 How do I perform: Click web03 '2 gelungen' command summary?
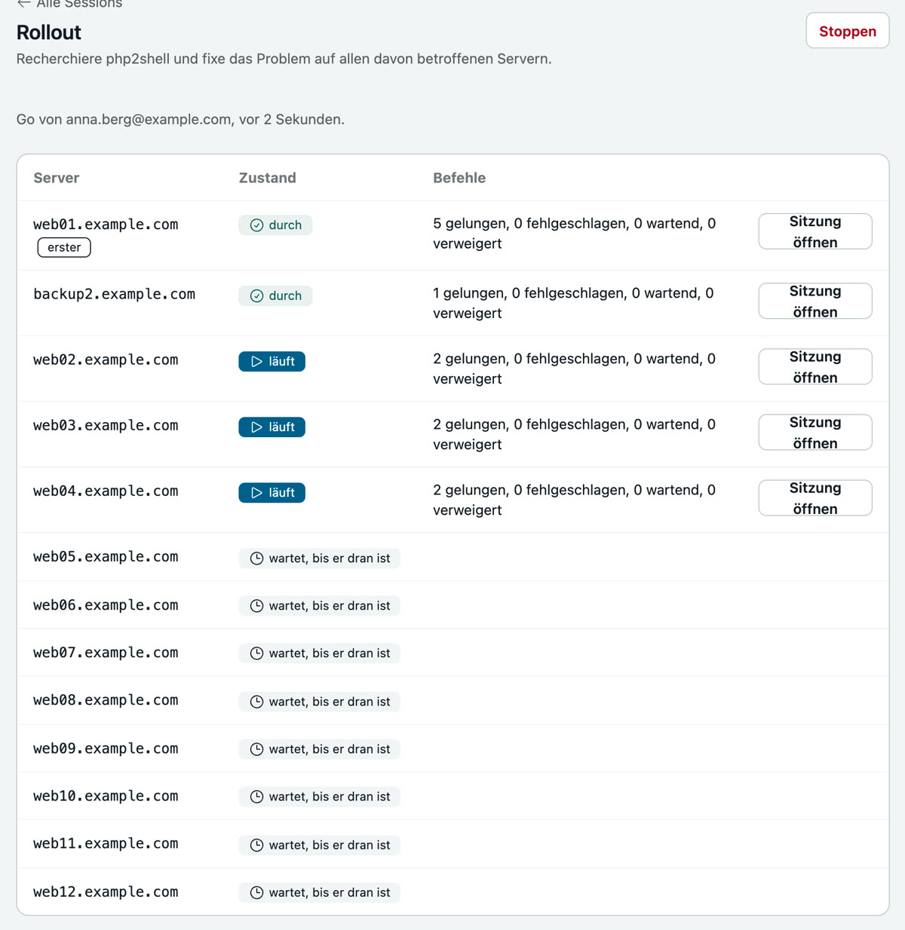[x=575, y=434]
